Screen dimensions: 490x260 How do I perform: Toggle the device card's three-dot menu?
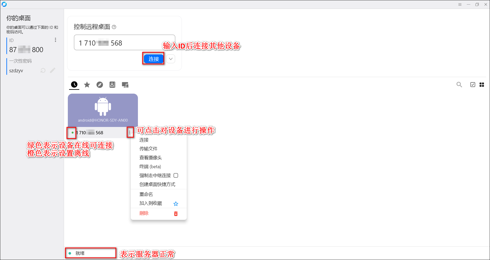click(x=130, y=133)
